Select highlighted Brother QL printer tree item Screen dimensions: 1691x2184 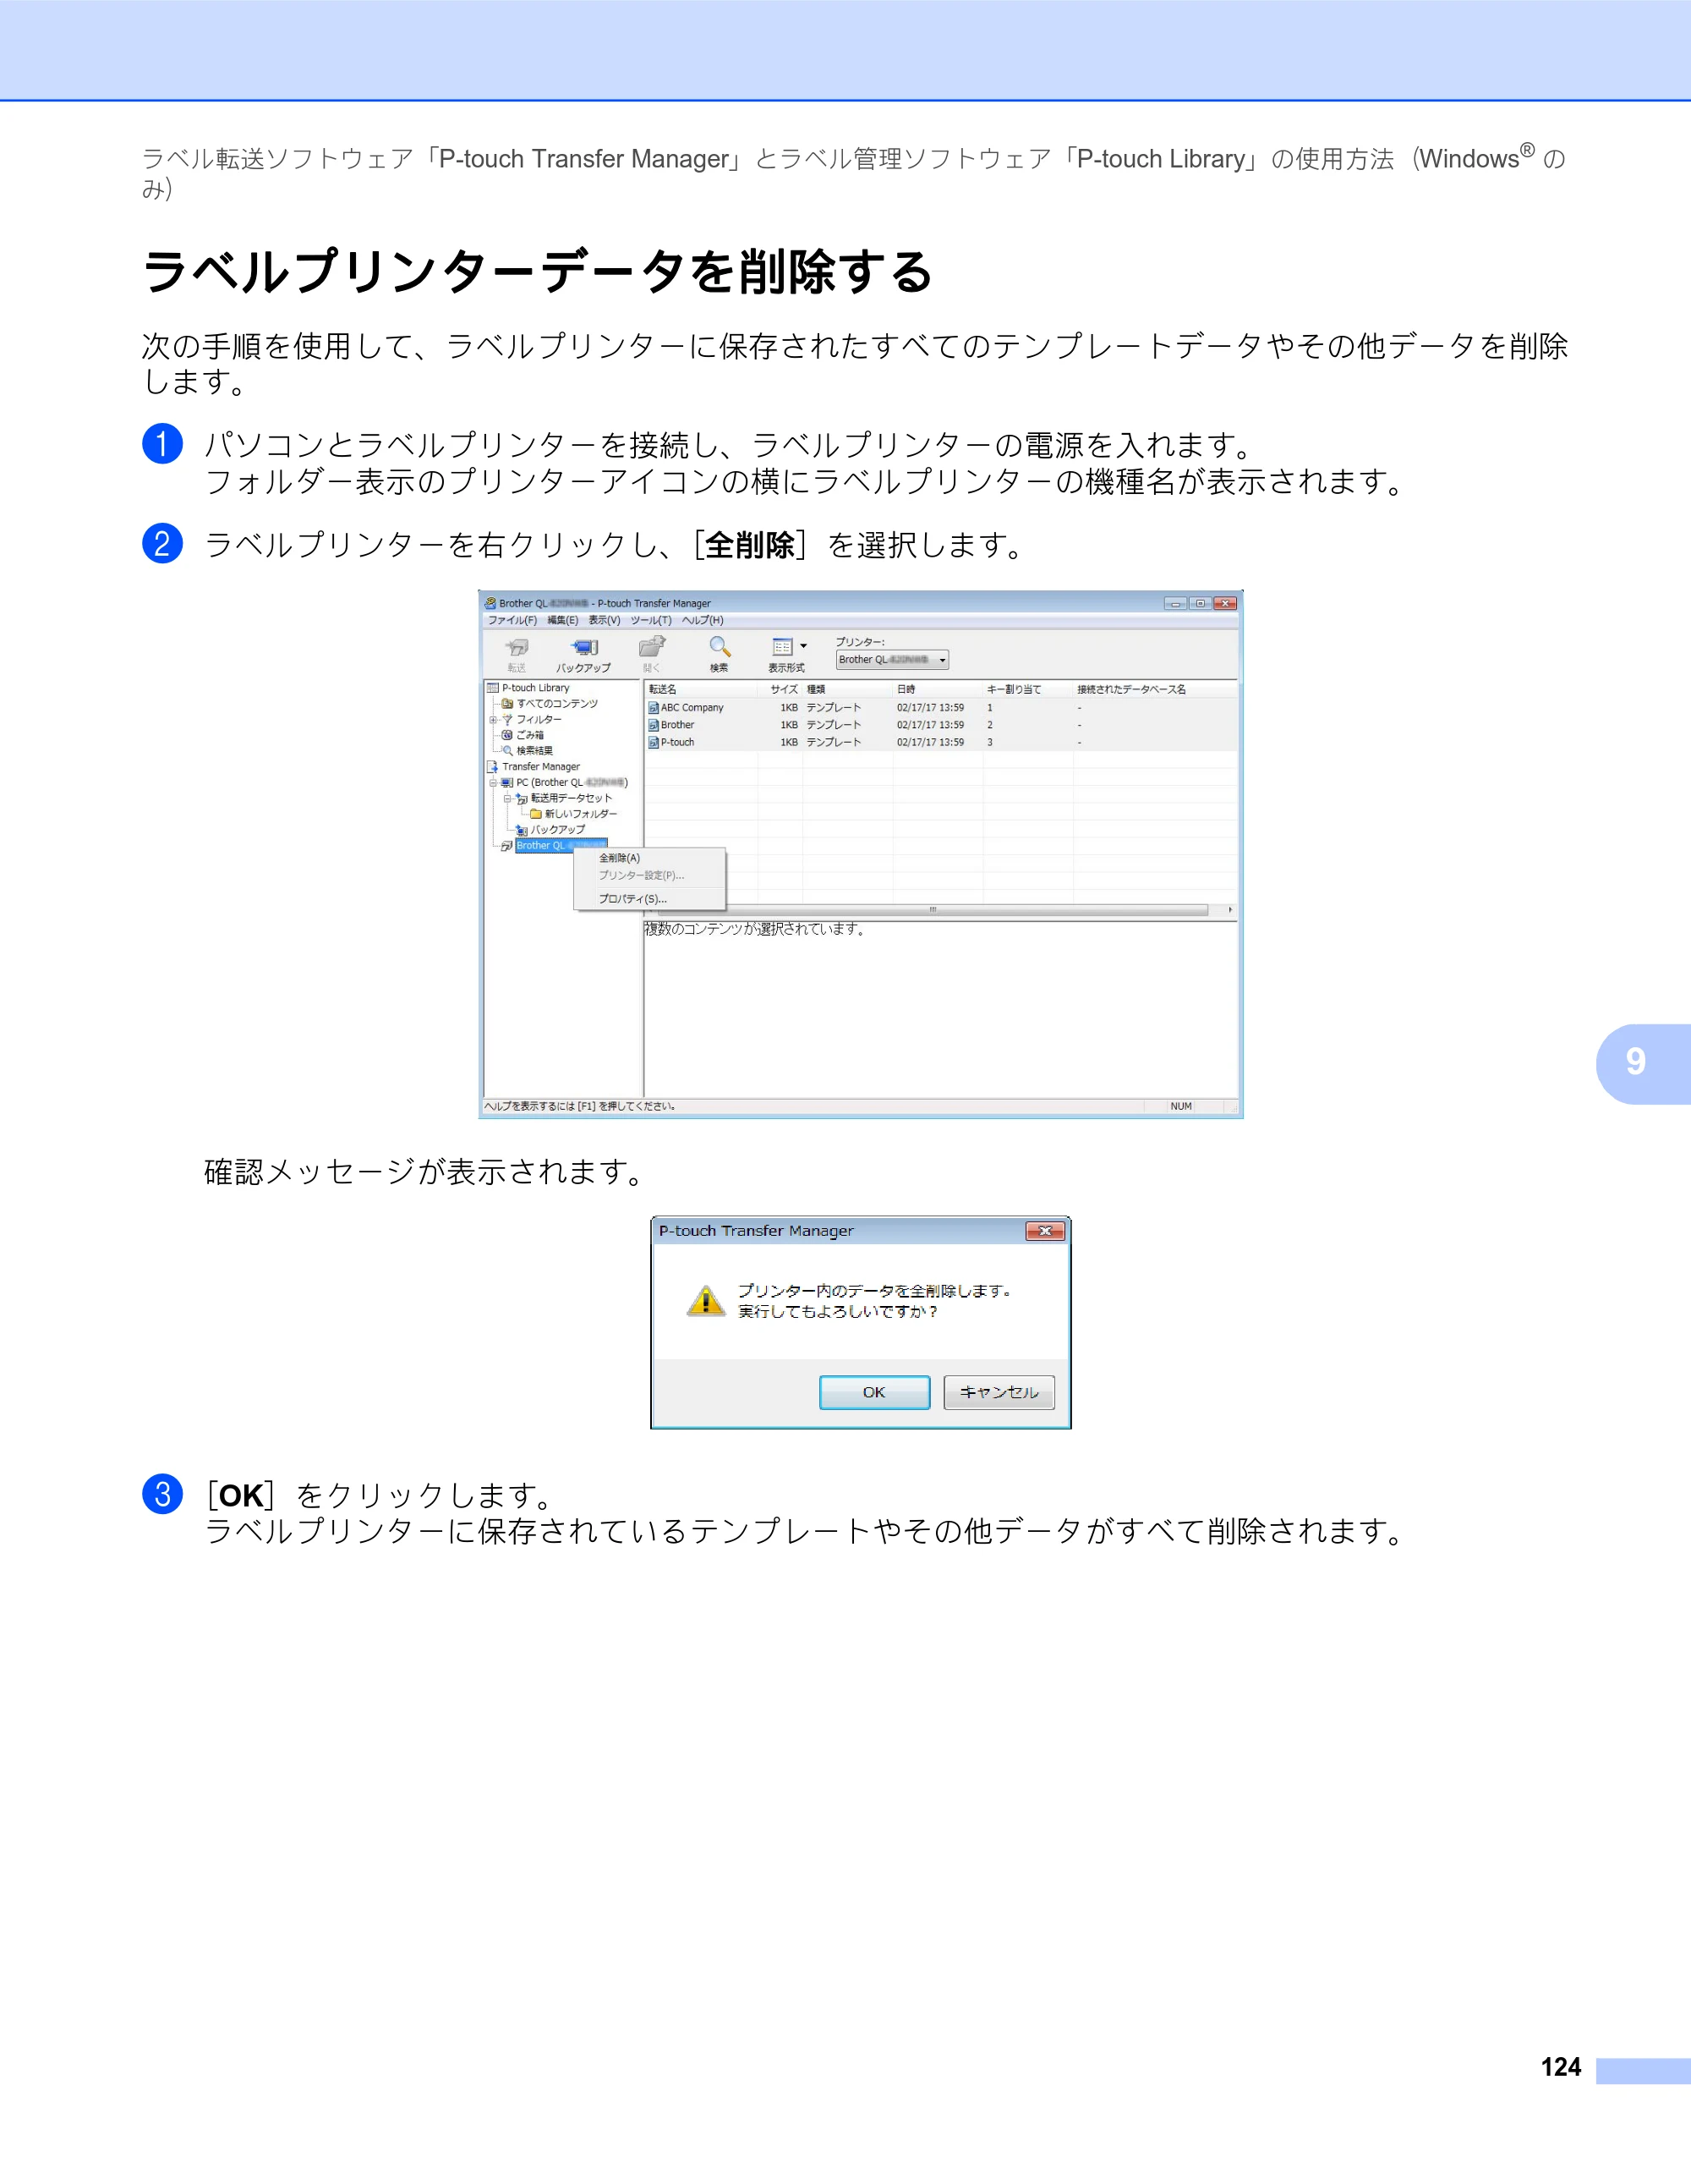tap(561, 846)
